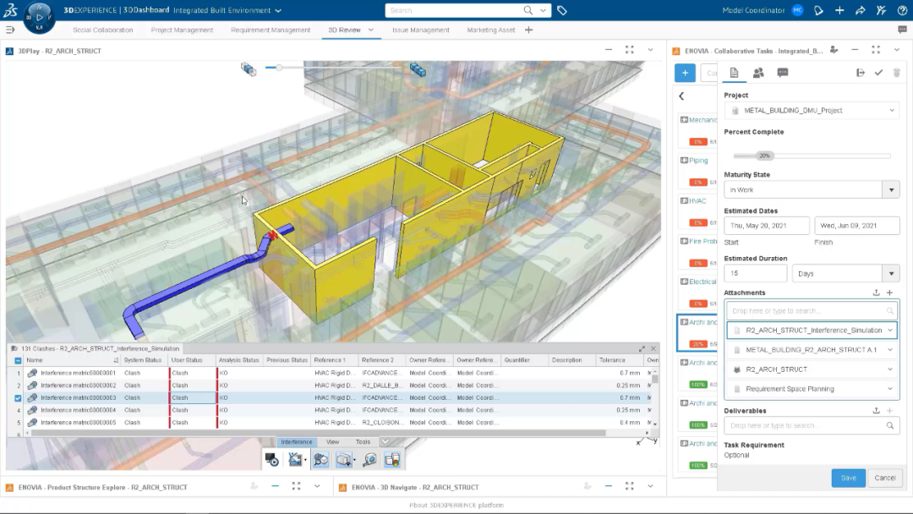Viewport: 913px width, 514px height.
Task: Open the task members icon tab
Action: [758, 73]
